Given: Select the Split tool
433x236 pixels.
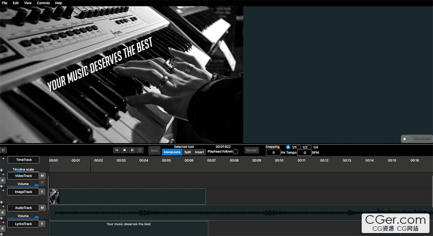Looking at the screenshot, I should (188, 152).
